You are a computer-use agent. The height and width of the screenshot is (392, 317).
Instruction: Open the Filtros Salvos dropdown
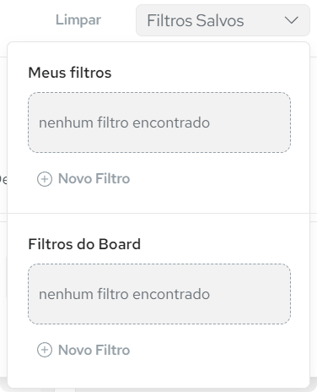pyautogui.click(x=223, y=20)
